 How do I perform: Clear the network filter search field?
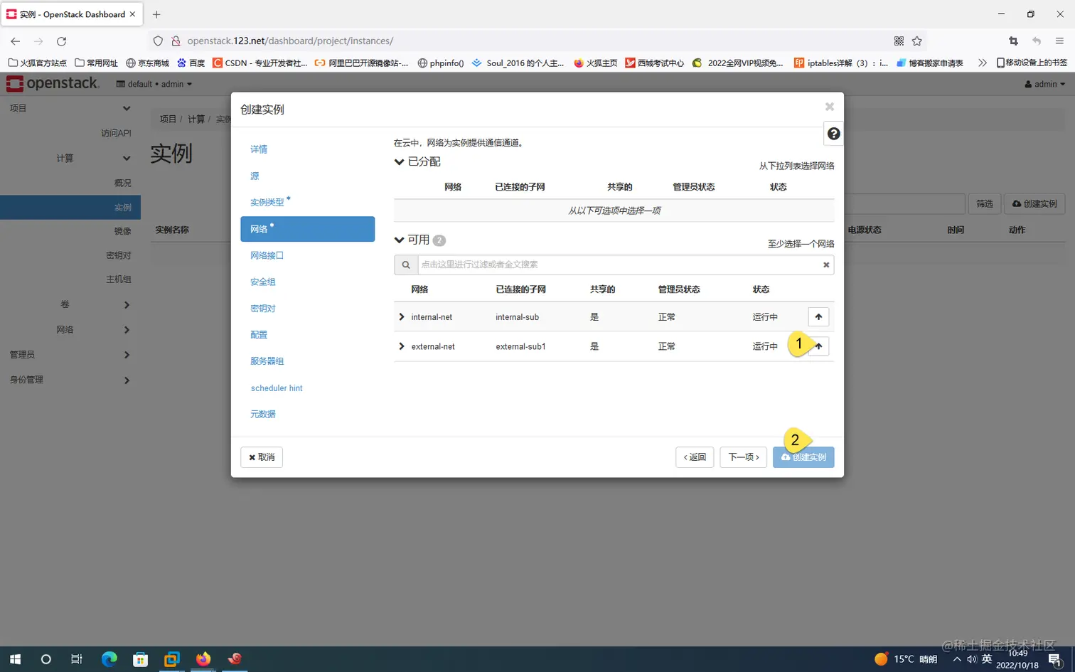point(826,265)
